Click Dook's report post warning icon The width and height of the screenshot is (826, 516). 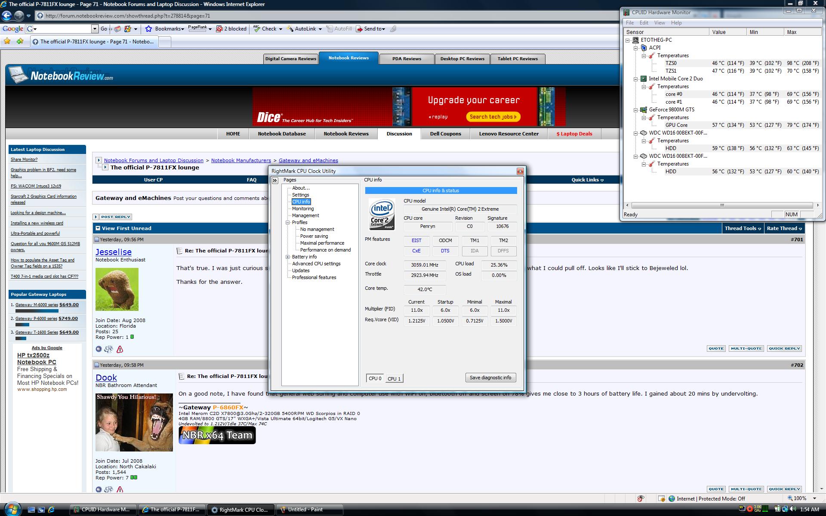click(120, 489)
